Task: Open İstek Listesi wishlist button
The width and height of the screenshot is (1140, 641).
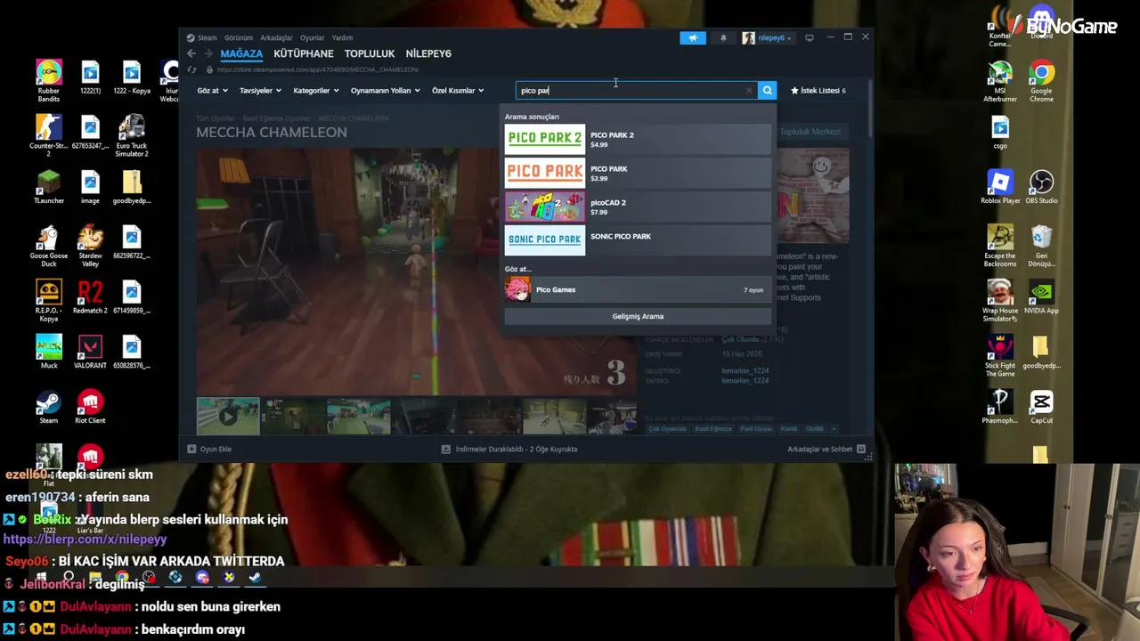Action: pyautogui.click(x=818, y=90)
